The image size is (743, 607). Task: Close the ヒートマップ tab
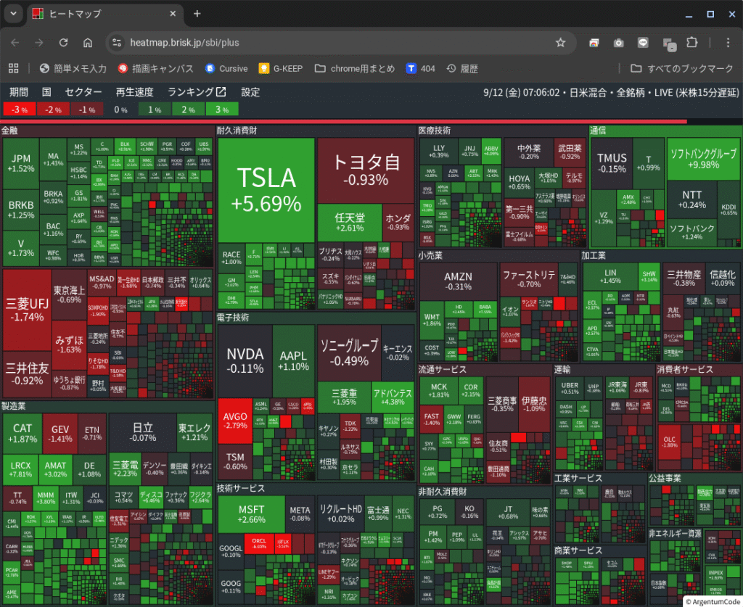[x=173, y=14]
